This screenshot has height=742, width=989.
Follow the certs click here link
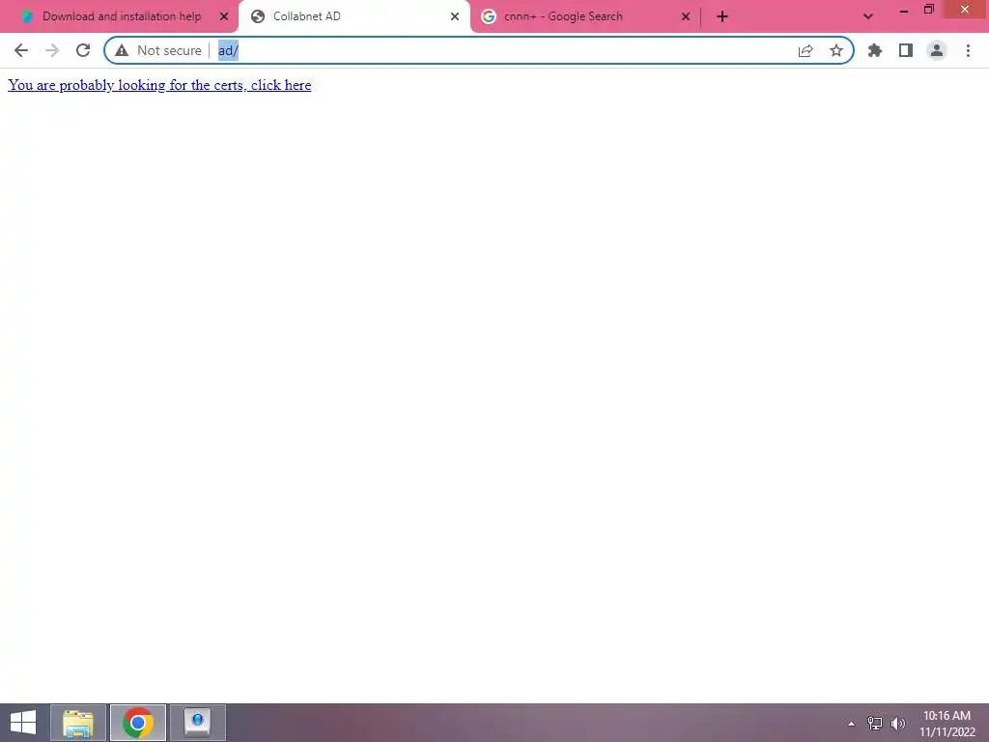coord(159,85)
